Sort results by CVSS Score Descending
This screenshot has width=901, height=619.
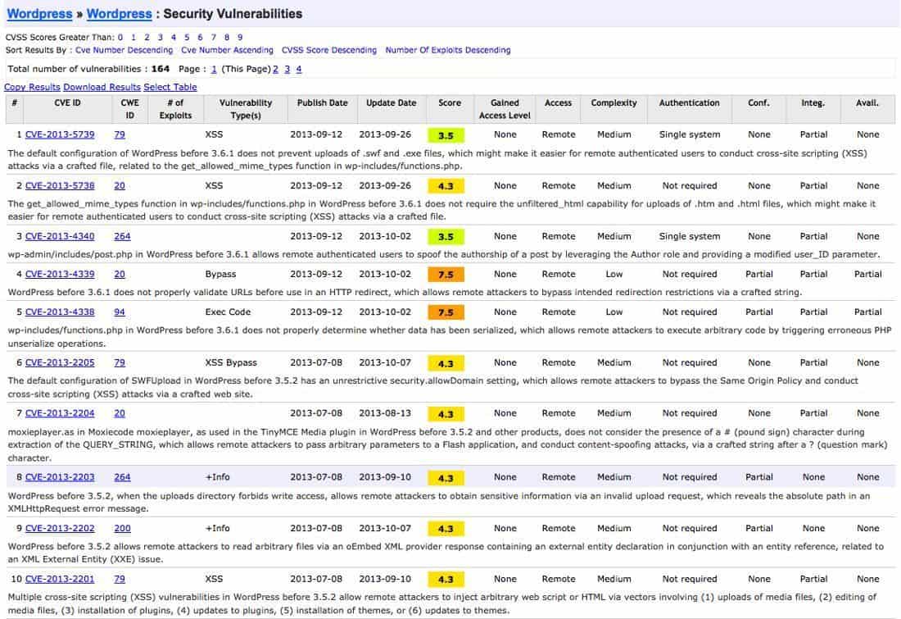point(329,50)
